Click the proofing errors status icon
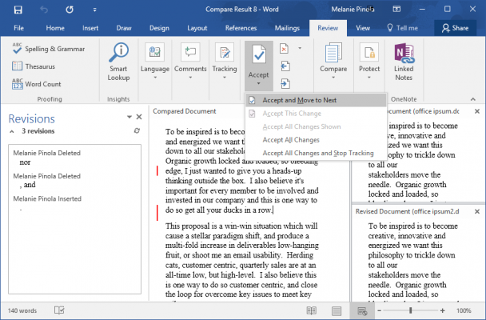Image resolution: width=486 pixels, height=320 pixels. pyautogui.click(x=59, y=310)
